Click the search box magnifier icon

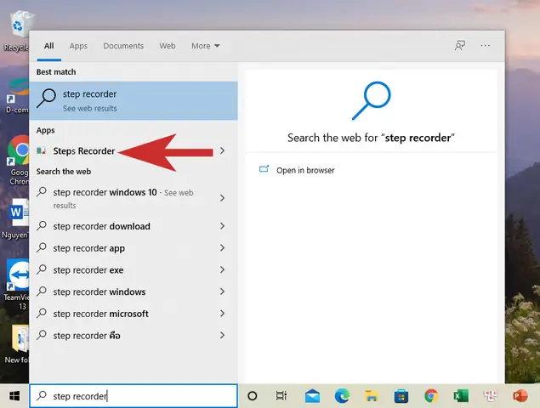[42, 395]
